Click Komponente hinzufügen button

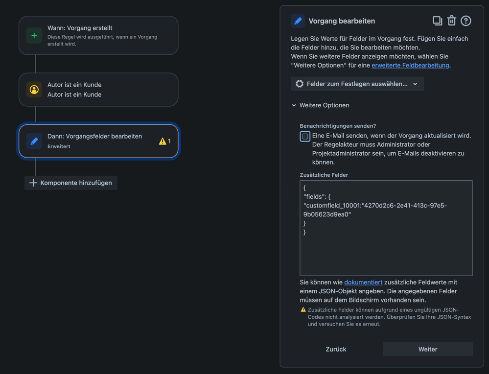coord(71,183)
